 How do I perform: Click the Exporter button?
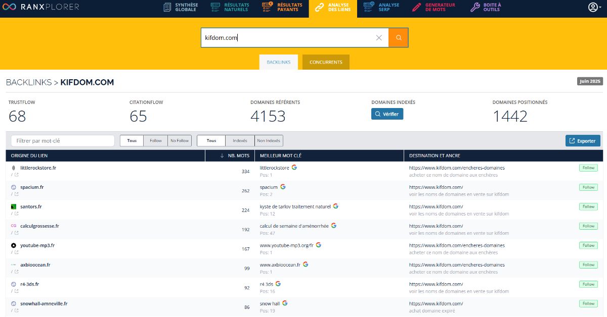point(583,141)
